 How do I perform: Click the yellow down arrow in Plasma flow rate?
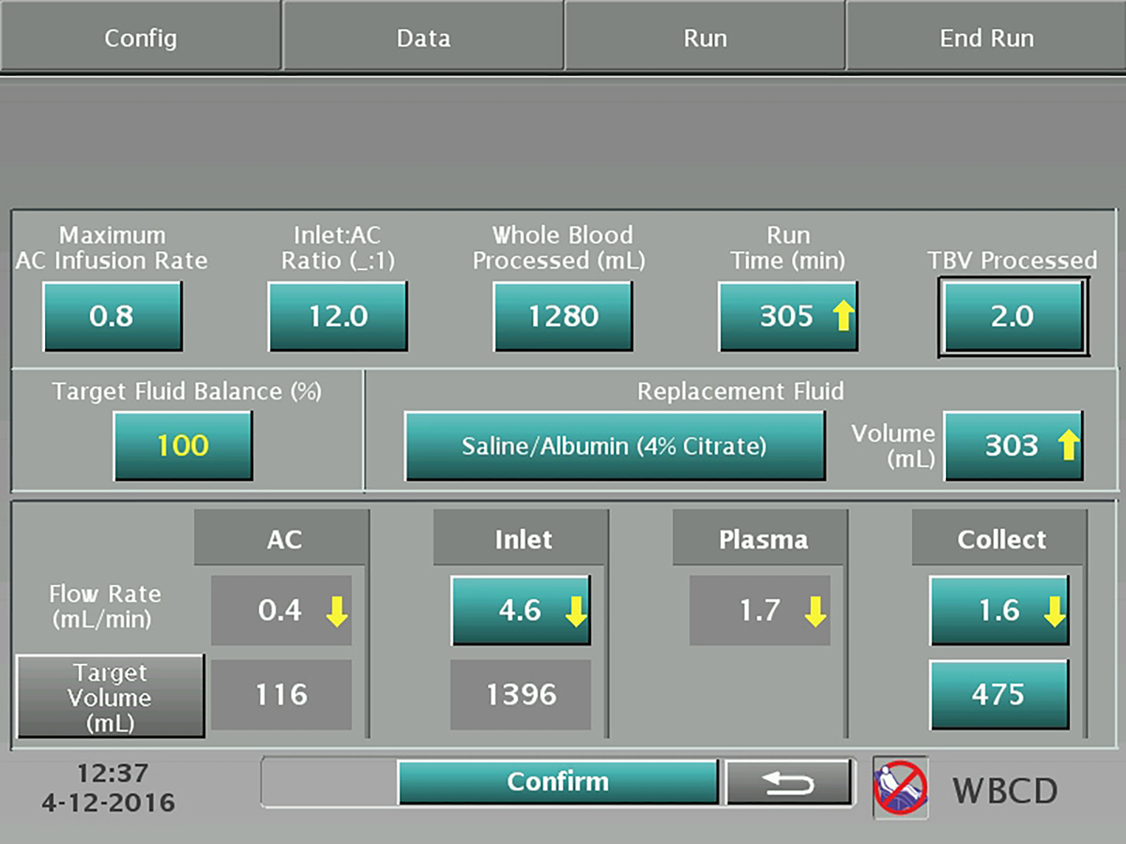(815, 612)
